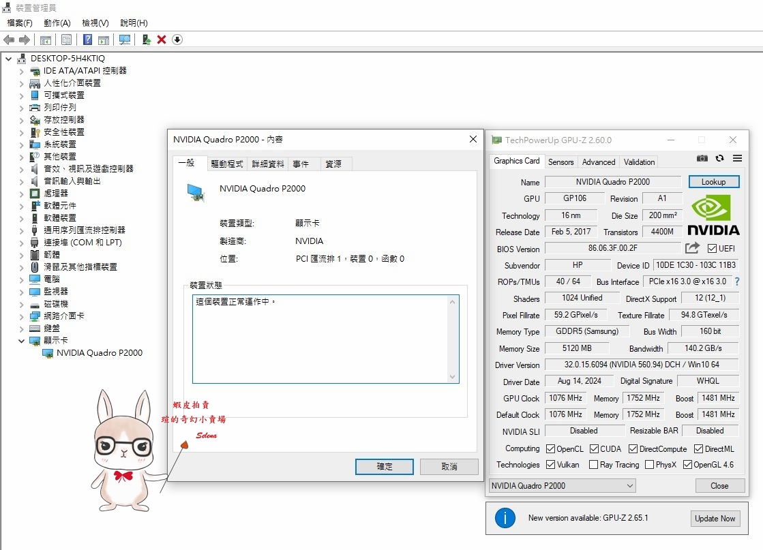The height and width of the screenshot is (550, 763).
Task: Collapse the 顯示卡 display adapters node
Action: pyautogui.click(x=21, y=341)
